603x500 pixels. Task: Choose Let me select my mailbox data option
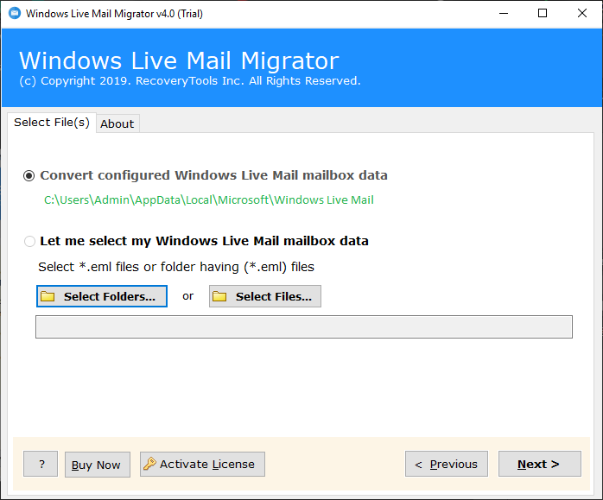tap(29, 241)
